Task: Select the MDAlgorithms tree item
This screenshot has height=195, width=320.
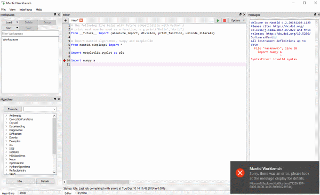Action: 17,156
